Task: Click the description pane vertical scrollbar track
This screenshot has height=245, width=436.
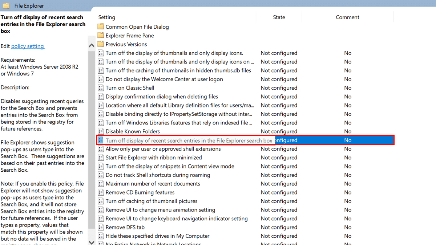Action: click(x=92, y=145)
